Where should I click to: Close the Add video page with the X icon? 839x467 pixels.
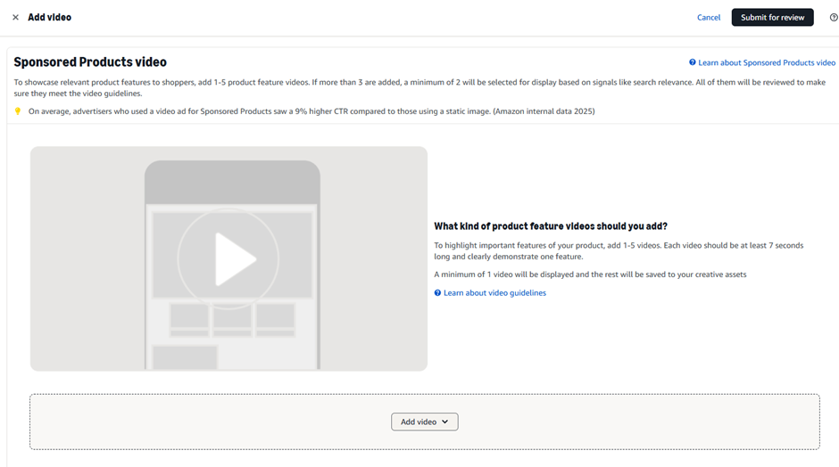pyautogui.click(x=15, y=18)
